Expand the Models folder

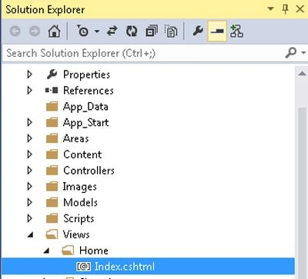coord(30,202)
